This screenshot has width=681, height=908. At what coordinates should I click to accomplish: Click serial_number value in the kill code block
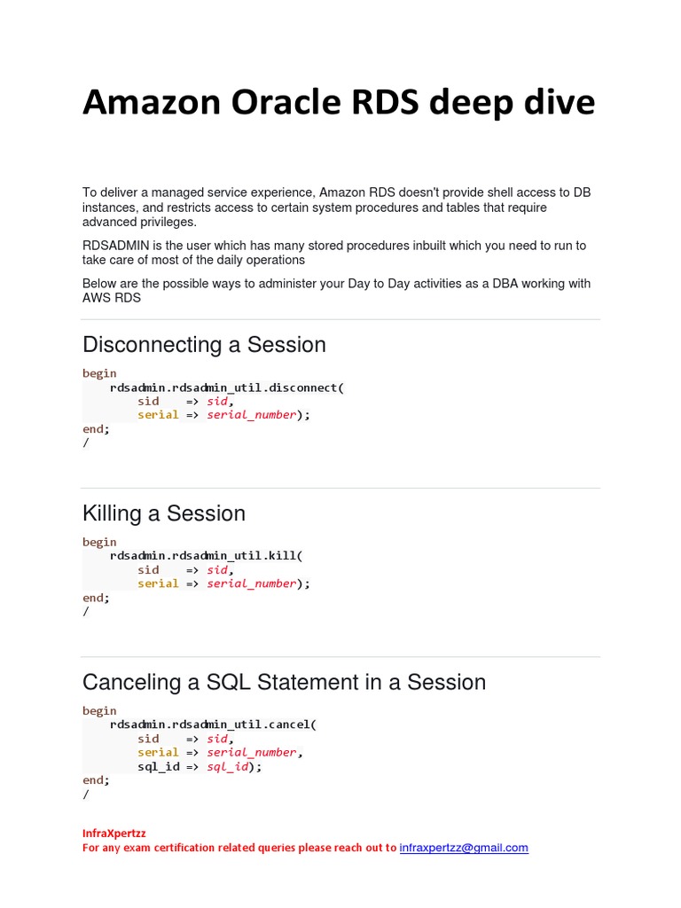[252, 583]
